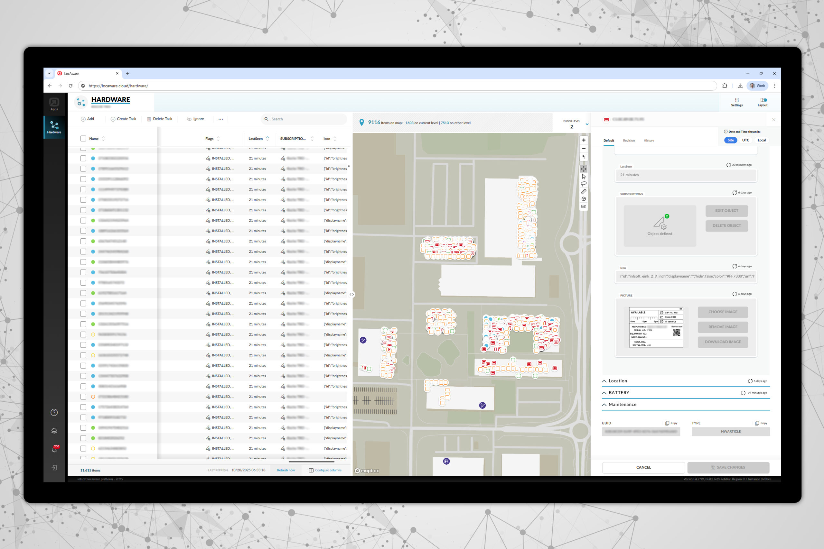Check the select-all checkbox beside Name
Viewport: 824px width, 549px height.
[x=83, y=139]
